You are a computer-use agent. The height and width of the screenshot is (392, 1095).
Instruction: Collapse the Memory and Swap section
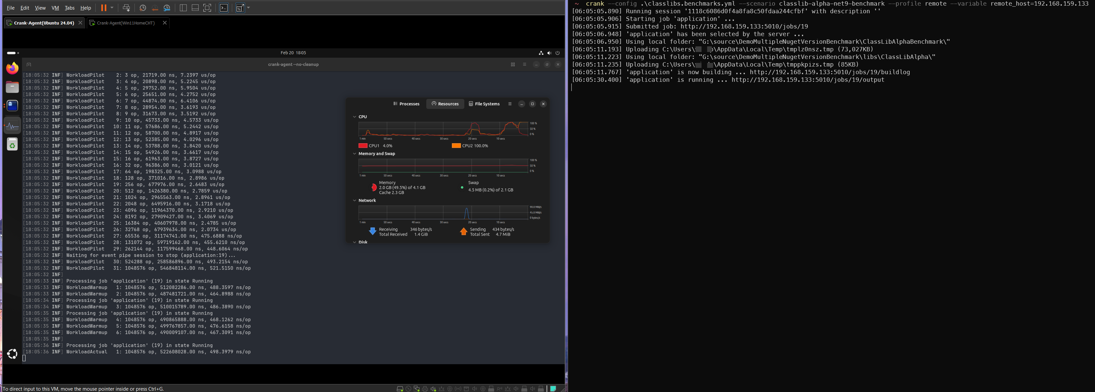(x=354, y=154)
